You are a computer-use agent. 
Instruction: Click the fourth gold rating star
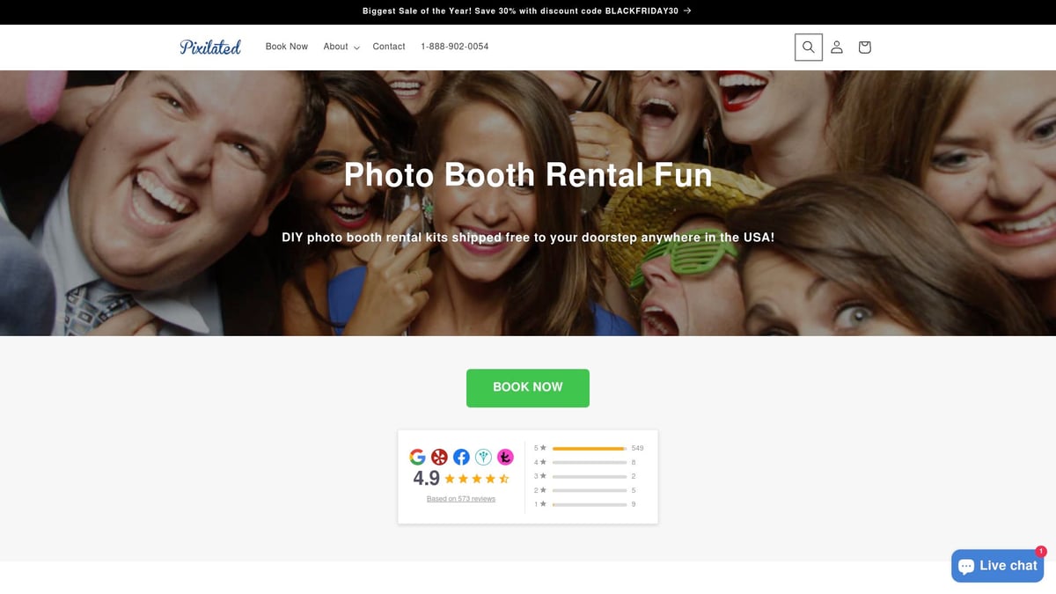[491, 478]
